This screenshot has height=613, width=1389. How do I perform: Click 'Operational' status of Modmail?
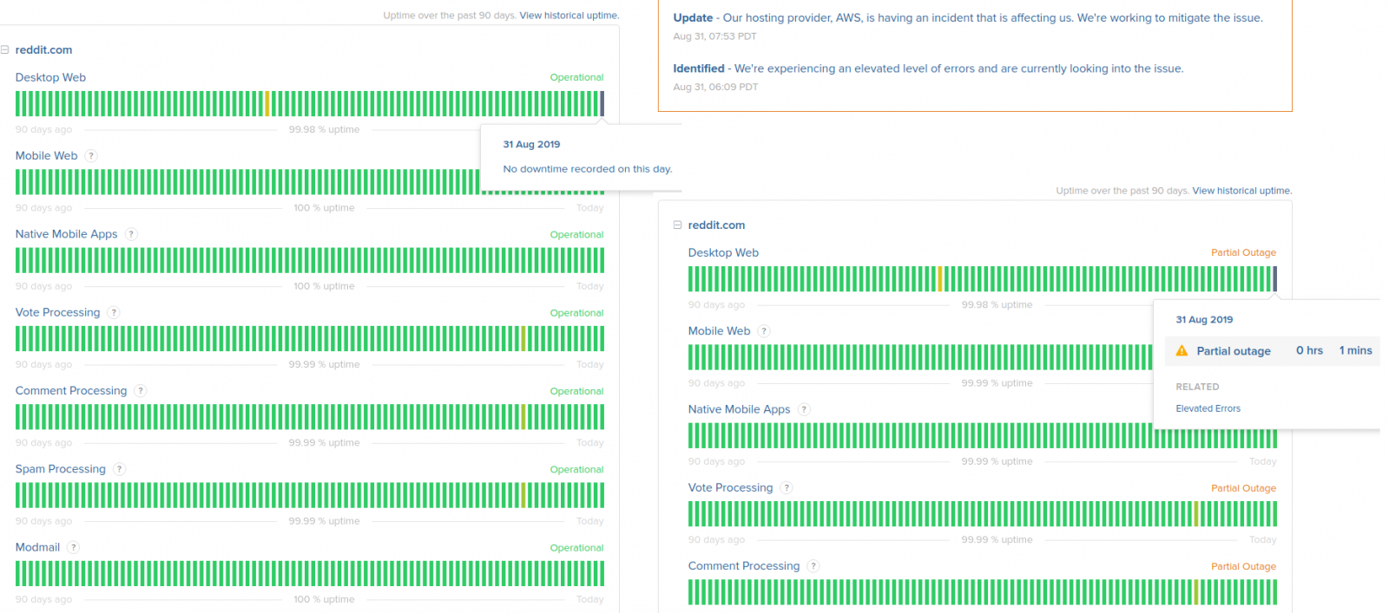click(576, 548)
